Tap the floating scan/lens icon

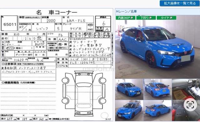pos(190,105)
